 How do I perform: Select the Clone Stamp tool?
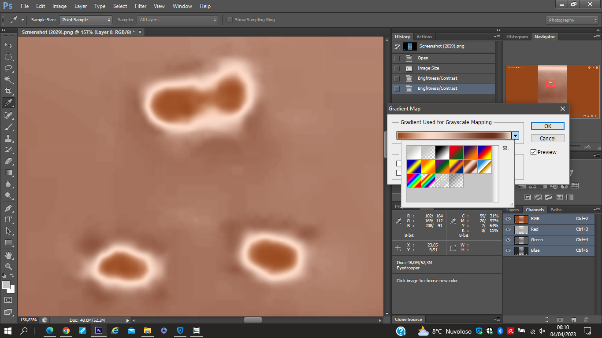pos(8,138)
